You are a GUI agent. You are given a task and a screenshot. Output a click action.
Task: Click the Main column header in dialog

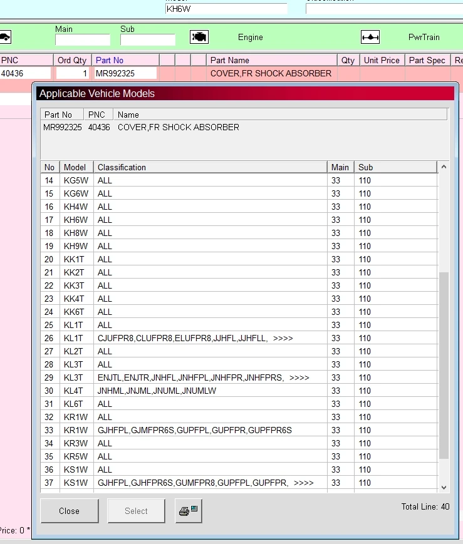point(340,167)
